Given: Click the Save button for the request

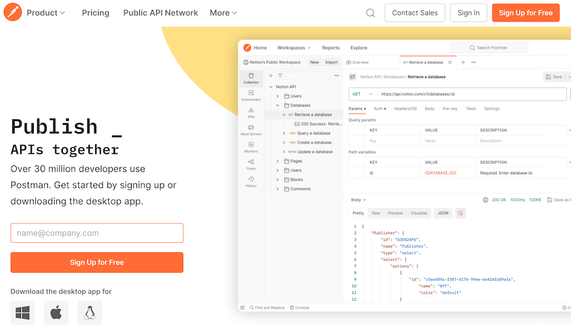Looking at the screenshot, I should [x=554, y=77].
